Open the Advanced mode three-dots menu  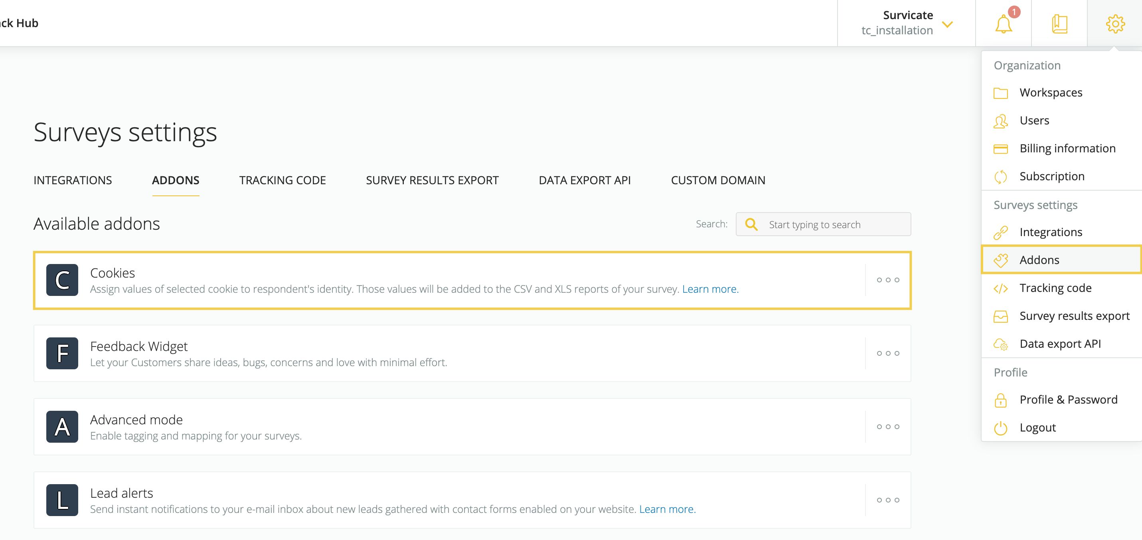pos(888,427)
